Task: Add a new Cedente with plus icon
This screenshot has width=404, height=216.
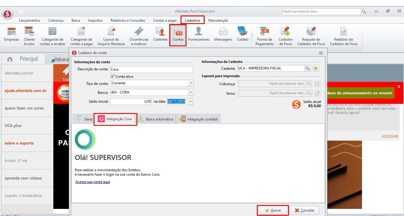Action: [x=316, y=68]
